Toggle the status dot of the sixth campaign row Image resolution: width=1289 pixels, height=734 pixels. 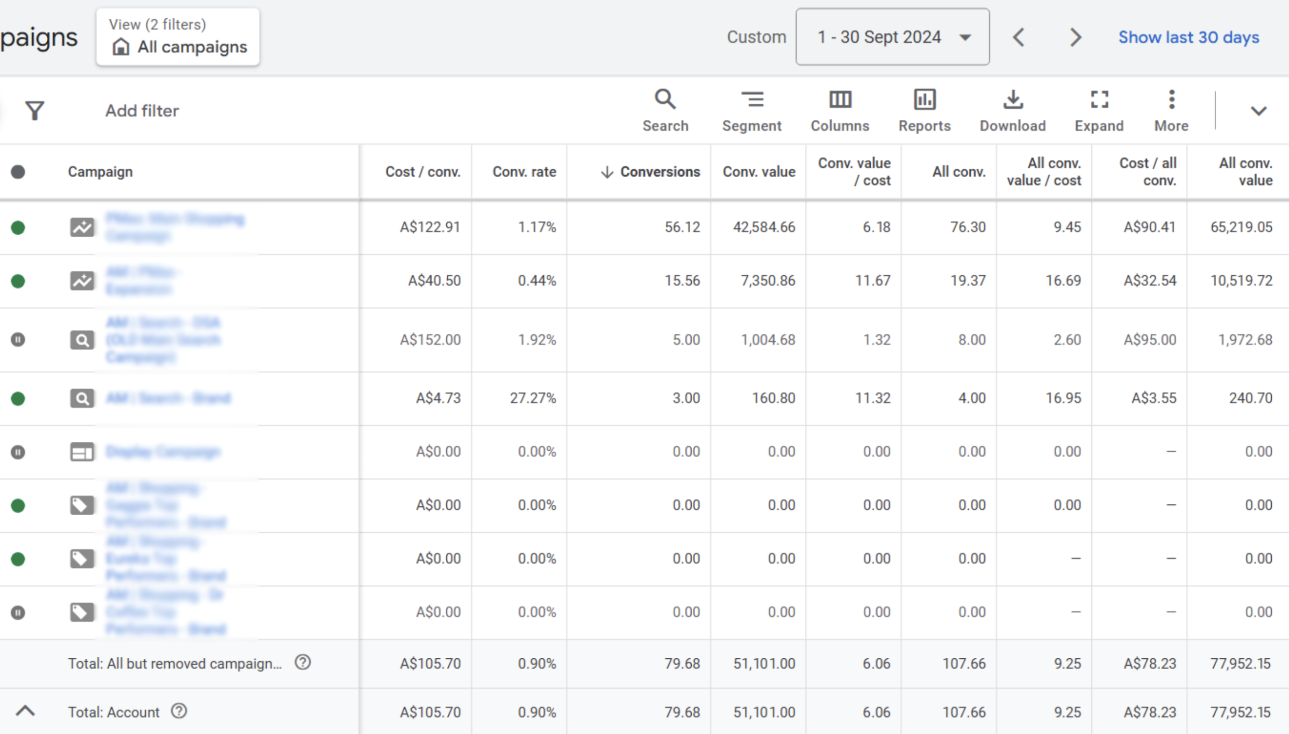pos(18,506)
